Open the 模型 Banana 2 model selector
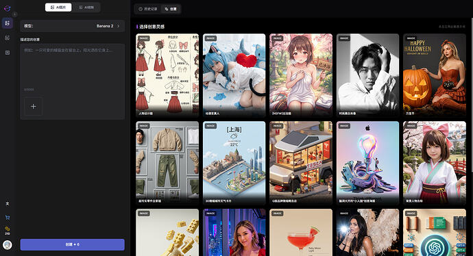The image size is (473, 256). 72,26
